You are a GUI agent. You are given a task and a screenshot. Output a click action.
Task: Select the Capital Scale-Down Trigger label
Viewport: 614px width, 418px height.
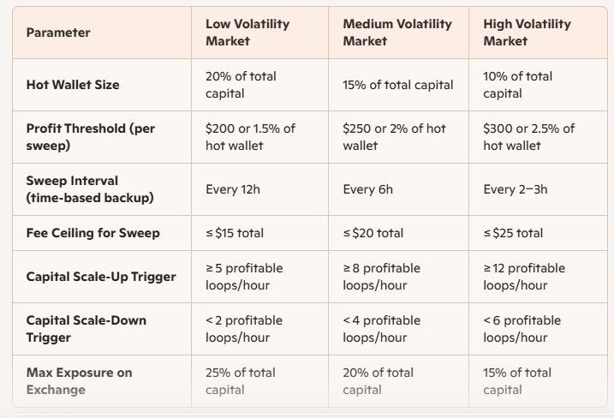(86, 329)
